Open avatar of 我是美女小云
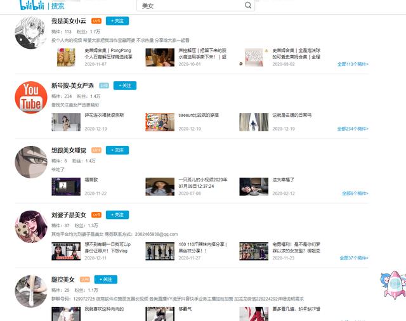This screenshot has width=406, height=321. pyautogui.click(x=31, y=32)
